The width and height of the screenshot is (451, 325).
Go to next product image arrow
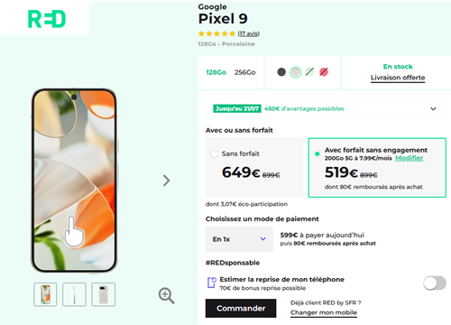tap(166, 181)
